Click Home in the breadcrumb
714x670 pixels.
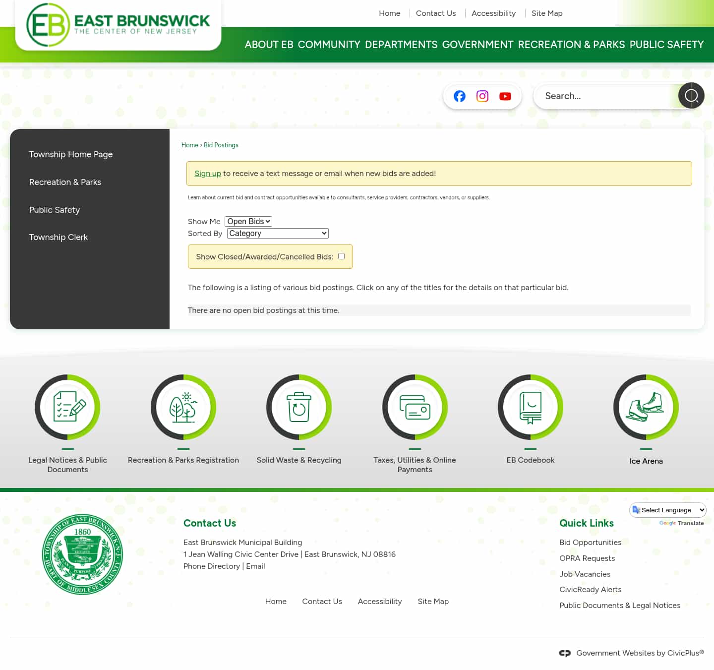pos(190,145)
